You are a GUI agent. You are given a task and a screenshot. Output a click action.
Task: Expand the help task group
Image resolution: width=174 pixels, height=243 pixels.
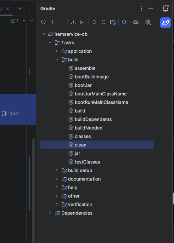pos(57,187)
